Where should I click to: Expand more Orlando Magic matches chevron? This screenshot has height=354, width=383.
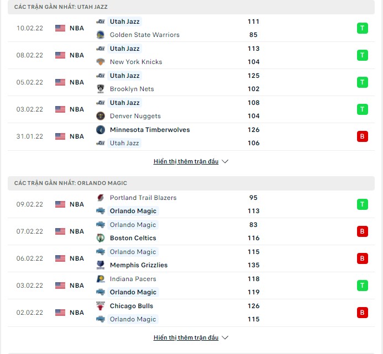click(225, 337)
